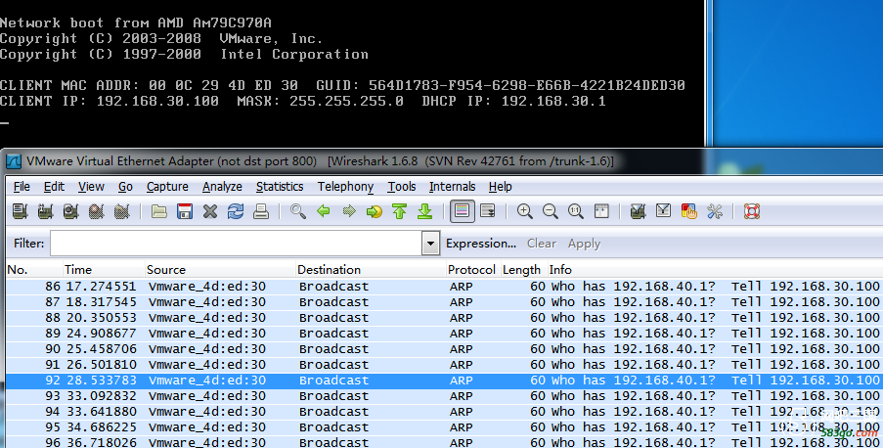Select packet 88 at time 20.350553

[x=444, y=318]
